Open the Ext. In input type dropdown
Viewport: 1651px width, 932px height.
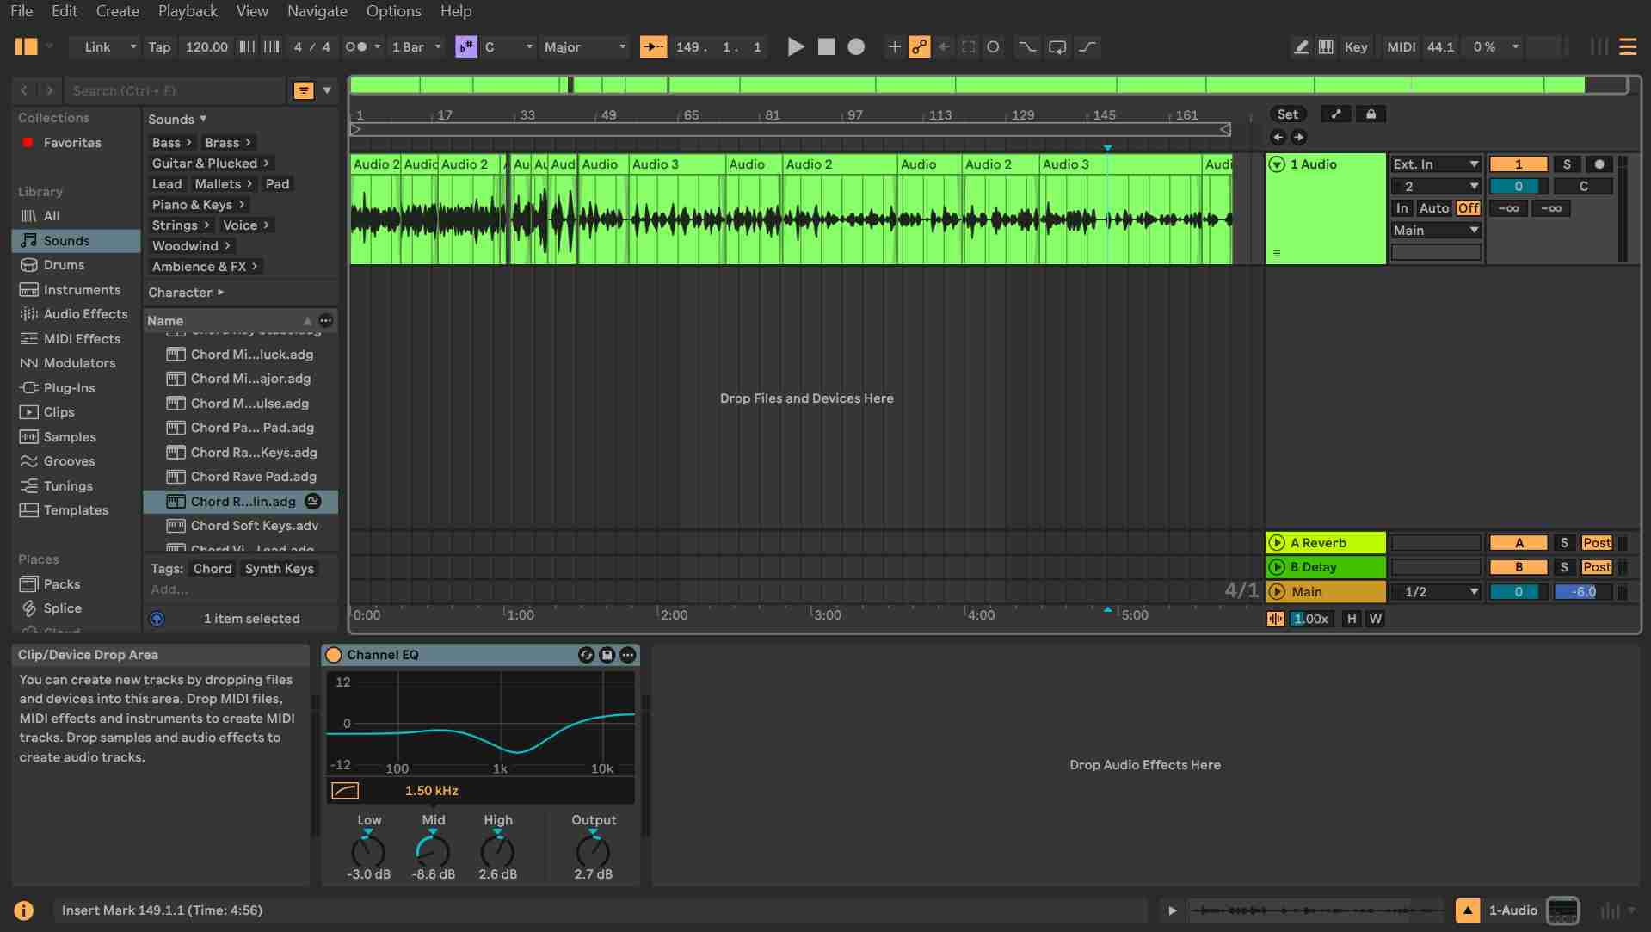1436,164
